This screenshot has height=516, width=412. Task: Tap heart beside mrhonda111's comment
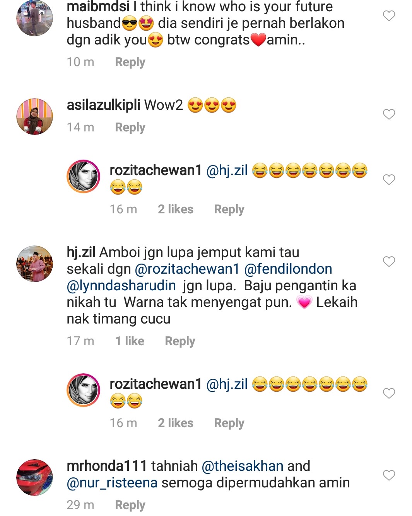[389, 475]
